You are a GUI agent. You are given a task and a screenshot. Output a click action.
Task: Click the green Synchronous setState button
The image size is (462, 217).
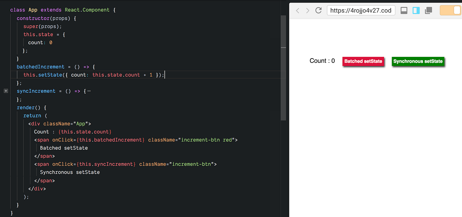[418, 61]
